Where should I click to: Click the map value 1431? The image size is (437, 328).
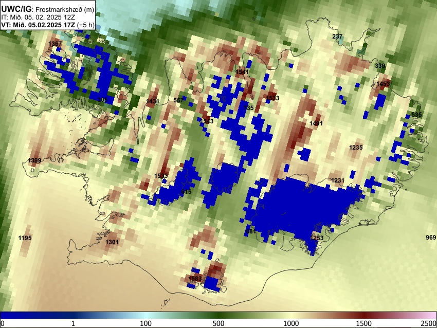(x=153, y=101)
